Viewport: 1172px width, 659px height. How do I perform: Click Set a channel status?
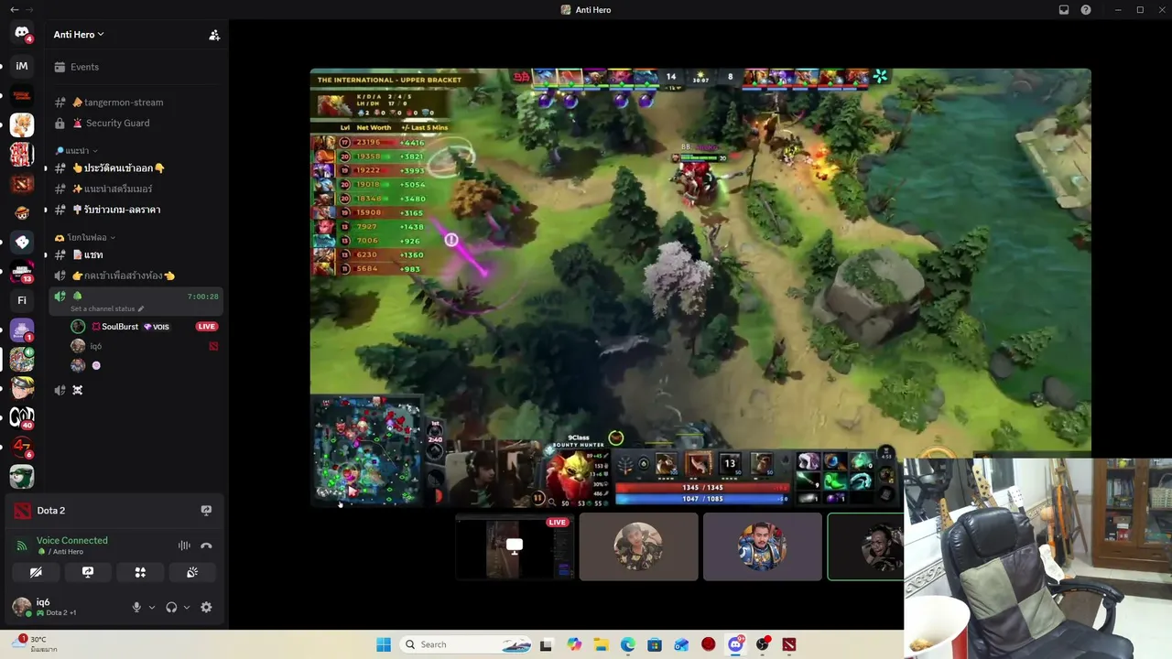point(107,309)
